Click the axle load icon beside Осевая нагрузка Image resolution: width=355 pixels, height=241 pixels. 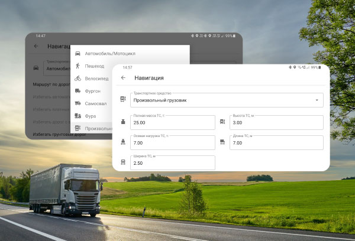[x=122, y=142]
